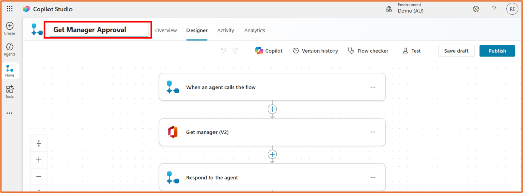Screen dimensions: 523x193
Task: Click the Publish button
Action: point(497,51)
